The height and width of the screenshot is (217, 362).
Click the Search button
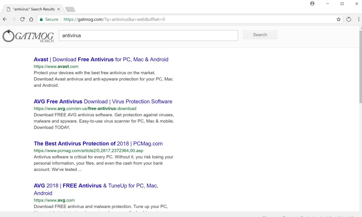pyautogui.click(x=260, y=35)
